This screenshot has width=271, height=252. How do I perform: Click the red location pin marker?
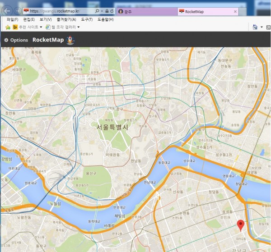coord(241,225)
